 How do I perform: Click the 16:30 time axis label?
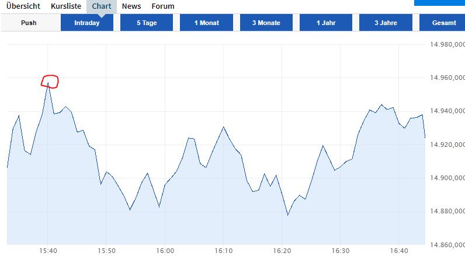[341, 251]
